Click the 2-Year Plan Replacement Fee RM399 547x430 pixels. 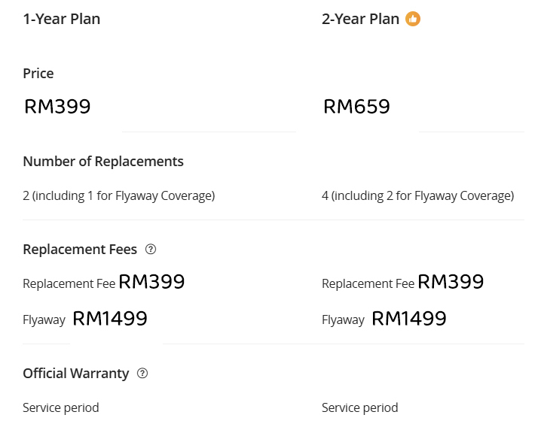pos(451,281)
